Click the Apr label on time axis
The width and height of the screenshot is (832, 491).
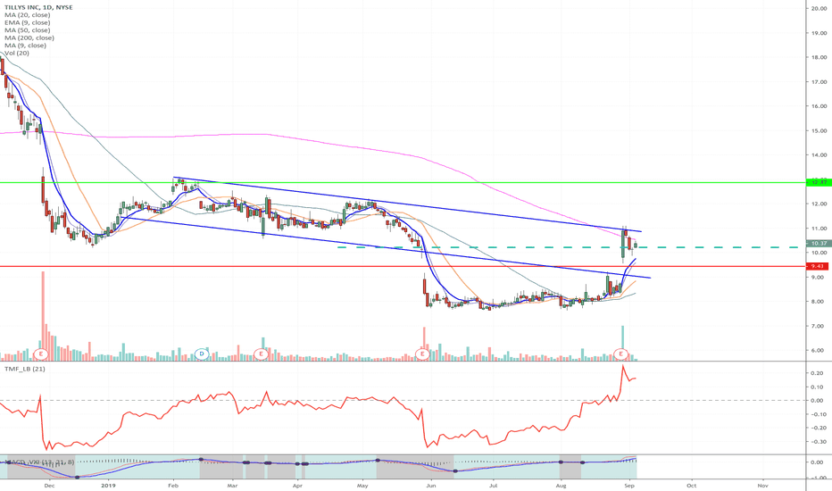[297, 485]
